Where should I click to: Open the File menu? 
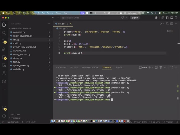14,13
